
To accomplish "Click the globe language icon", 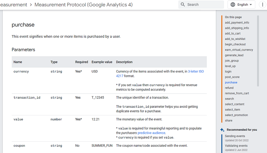I will point(233,5).
